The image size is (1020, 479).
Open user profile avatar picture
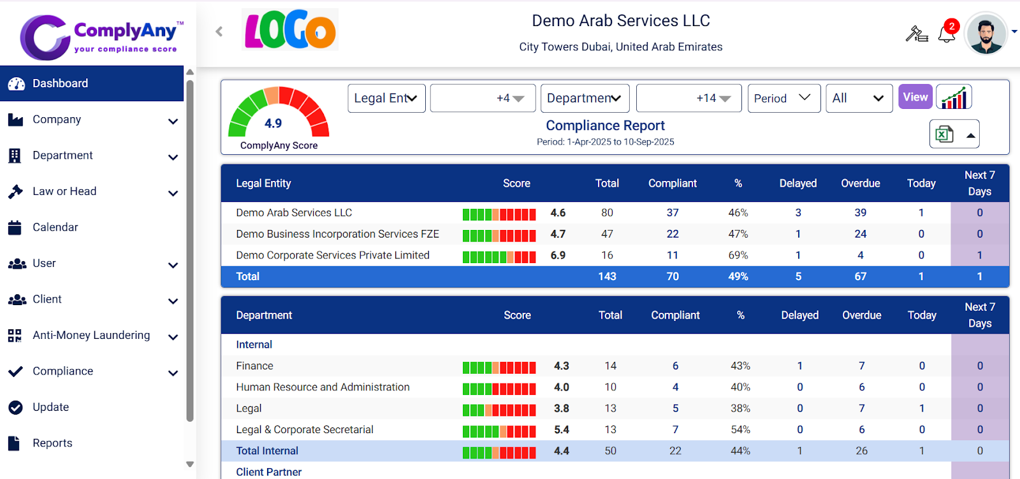[986, 33]
